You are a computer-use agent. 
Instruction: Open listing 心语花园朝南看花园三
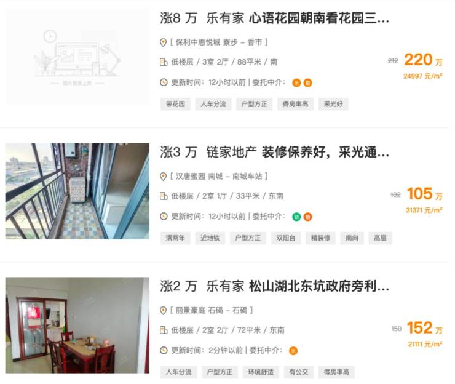319,18
